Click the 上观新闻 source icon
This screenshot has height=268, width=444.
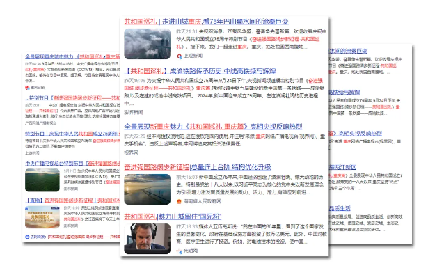(x=180, y=56)
